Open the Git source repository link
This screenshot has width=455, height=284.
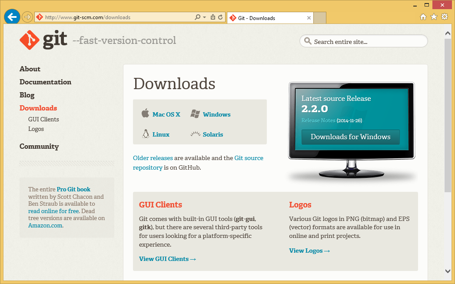(198, 163)
